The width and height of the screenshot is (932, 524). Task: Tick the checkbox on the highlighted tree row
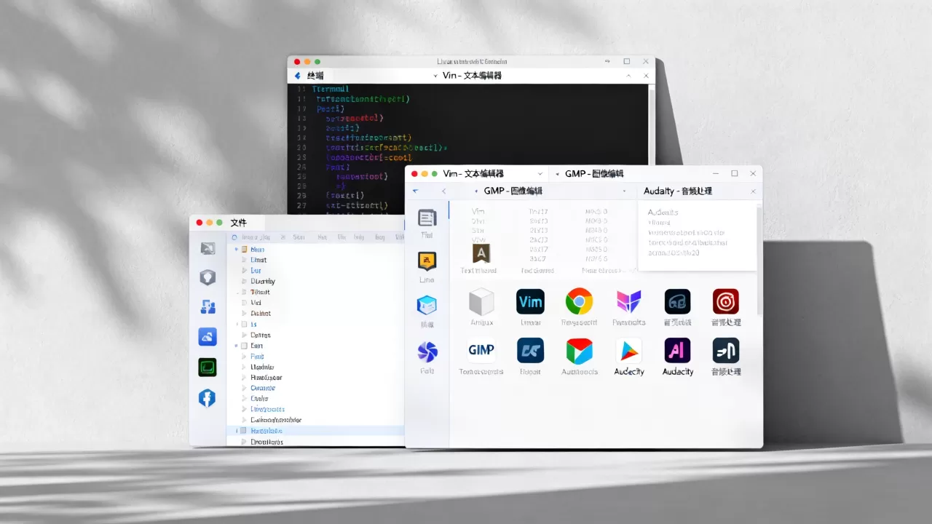coord(243,431)
